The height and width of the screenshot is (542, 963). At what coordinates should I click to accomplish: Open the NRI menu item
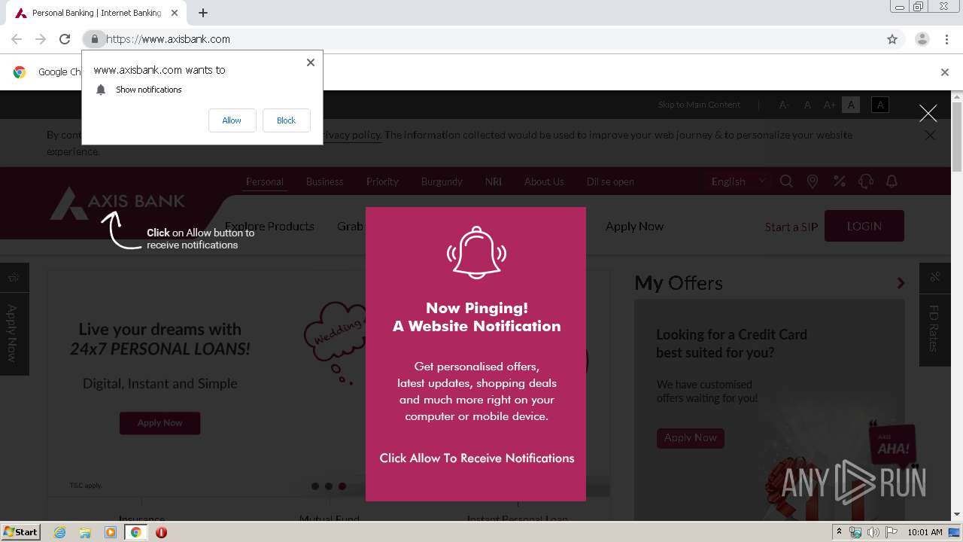click(x=493, y=181)
